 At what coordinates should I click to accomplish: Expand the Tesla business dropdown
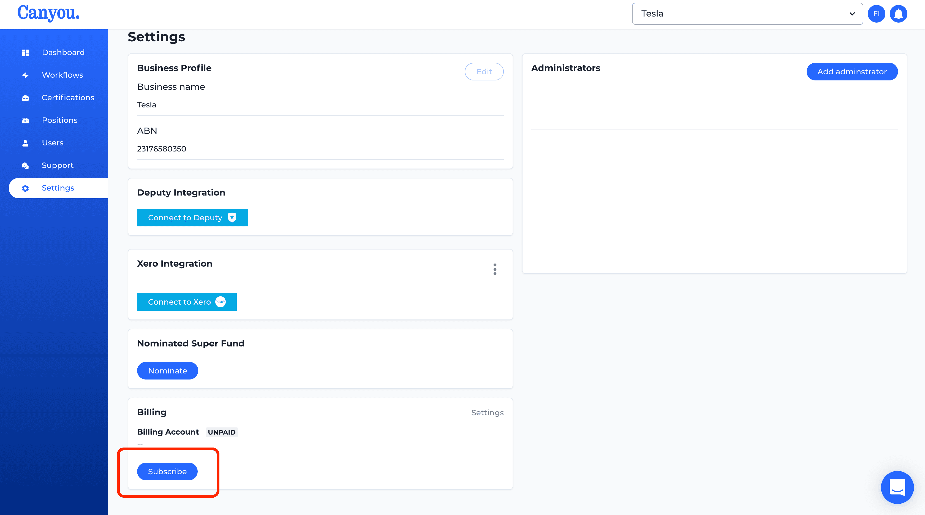coord(747,14)
